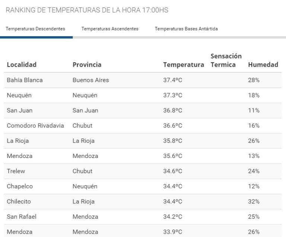Click Neuquén in the Localidad column

click(19, 95)
